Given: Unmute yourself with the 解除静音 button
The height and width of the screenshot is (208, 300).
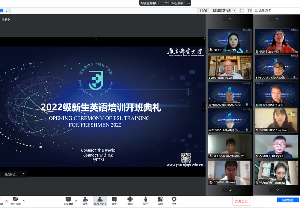Looking at the screenshot, I should click(288, 200).
